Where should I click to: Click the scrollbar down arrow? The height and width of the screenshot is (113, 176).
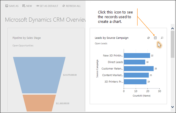pyautogui.click(x=173, y=107)
